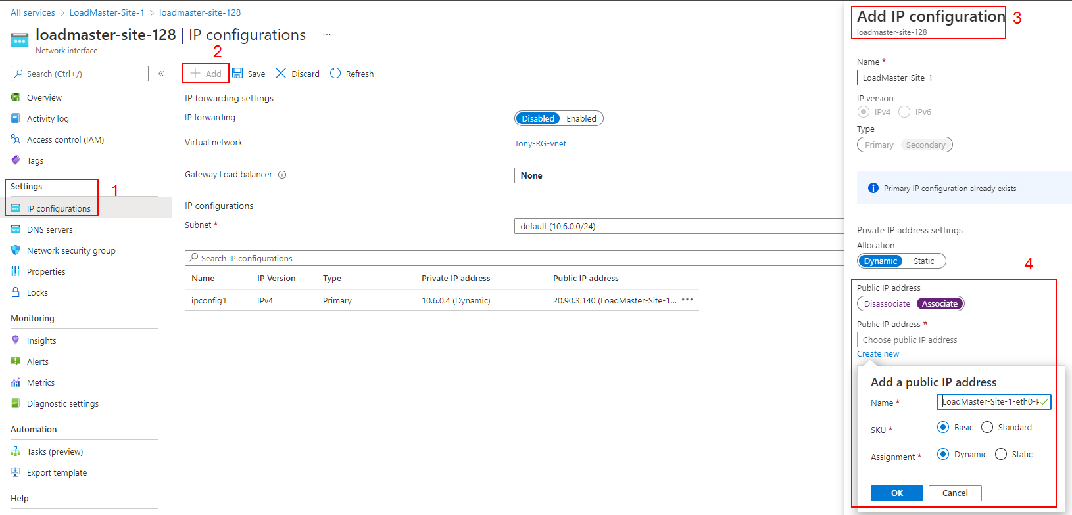Click the sidebar Search (Ctrl+/) box
This screenshot has width=1072, height=515.
[x=80, y=74]
